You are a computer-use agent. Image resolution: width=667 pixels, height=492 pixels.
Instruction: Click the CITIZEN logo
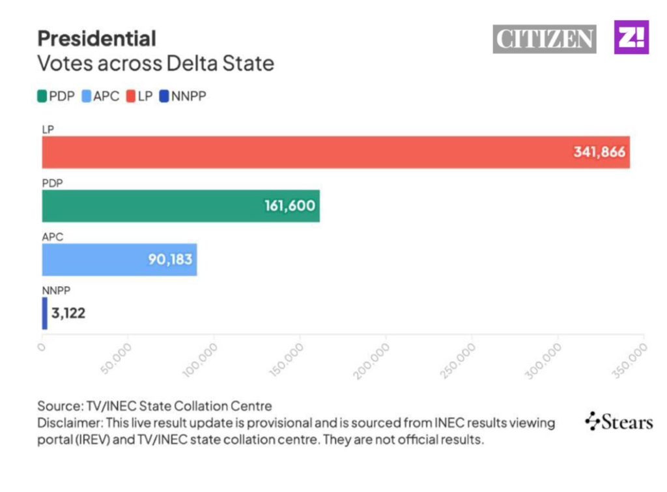[544, 39]
